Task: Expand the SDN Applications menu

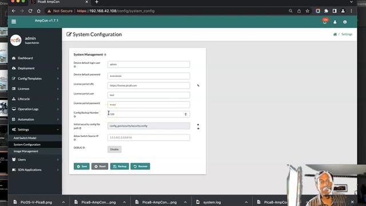Action: [x=35, y=170]
